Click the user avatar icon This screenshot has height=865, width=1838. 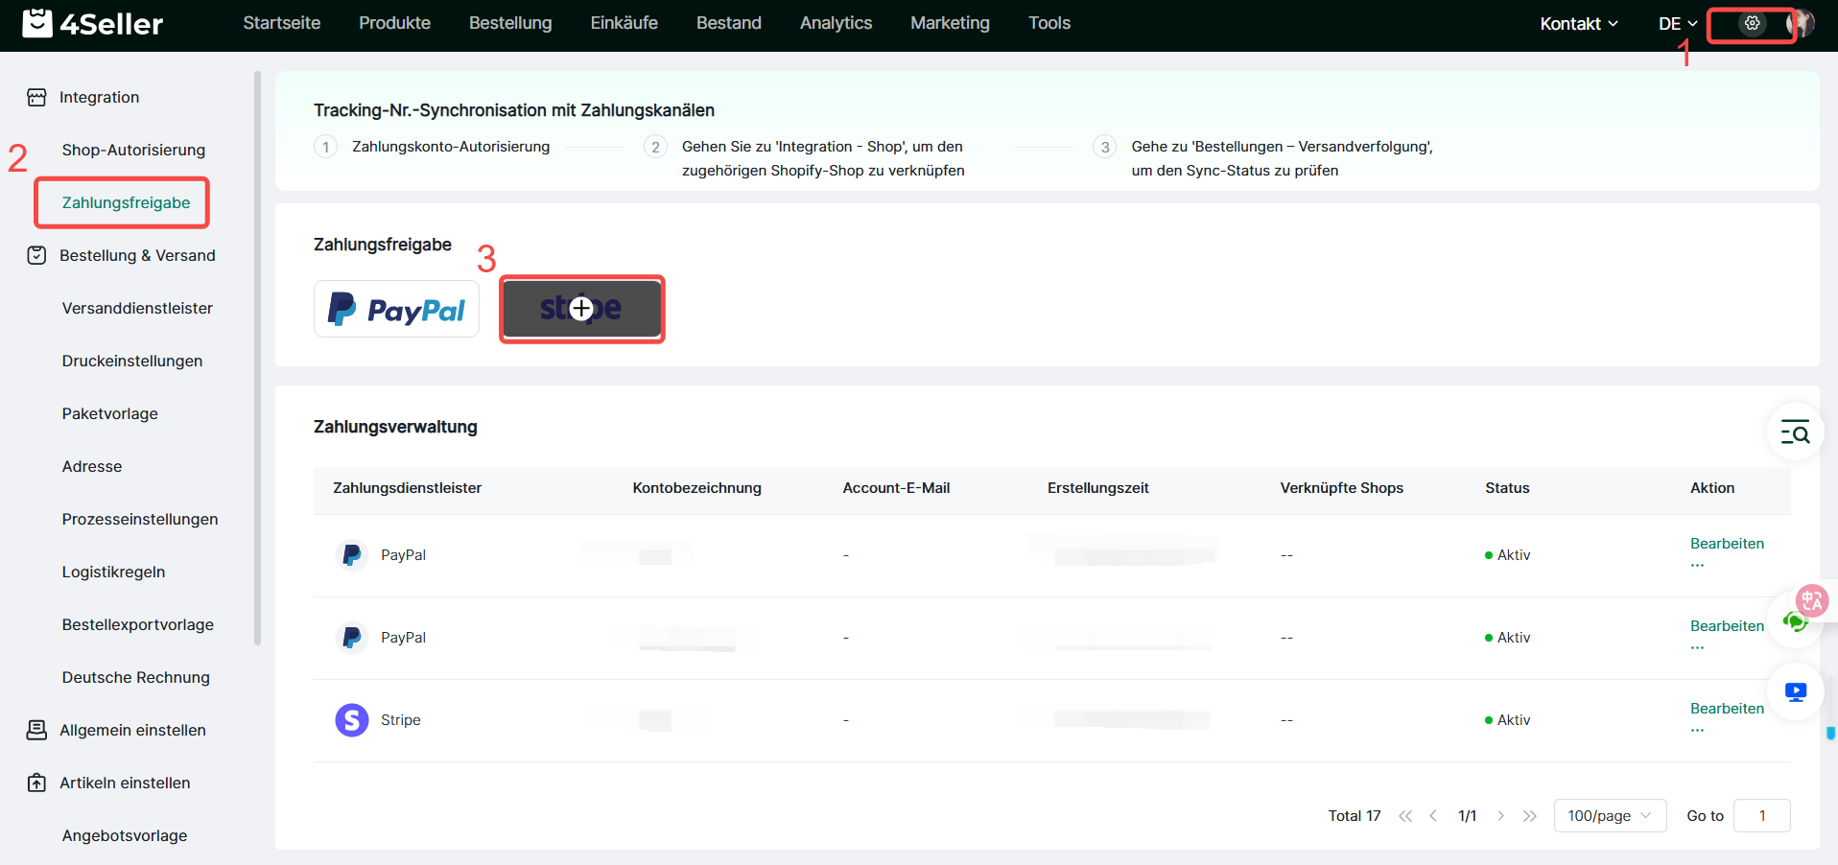pyautogui.click(x=1803, y=23)
